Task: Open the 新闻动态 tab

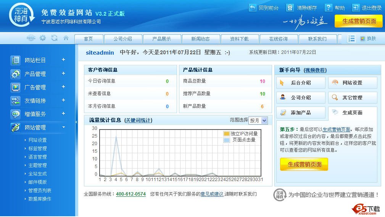Action: (200, 39)
